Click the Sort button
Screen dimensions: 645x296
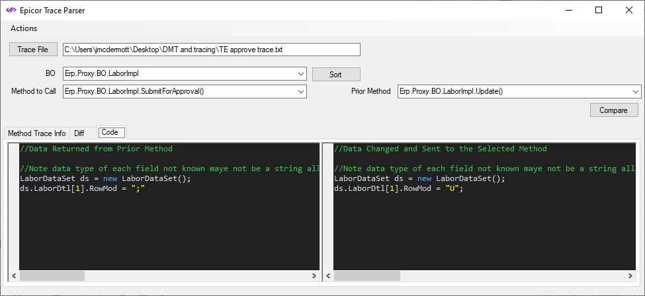pos(335,75)
